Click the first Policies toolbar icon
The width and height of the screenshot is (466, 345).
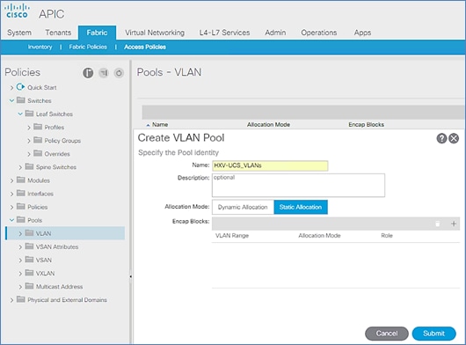(88, 72)
